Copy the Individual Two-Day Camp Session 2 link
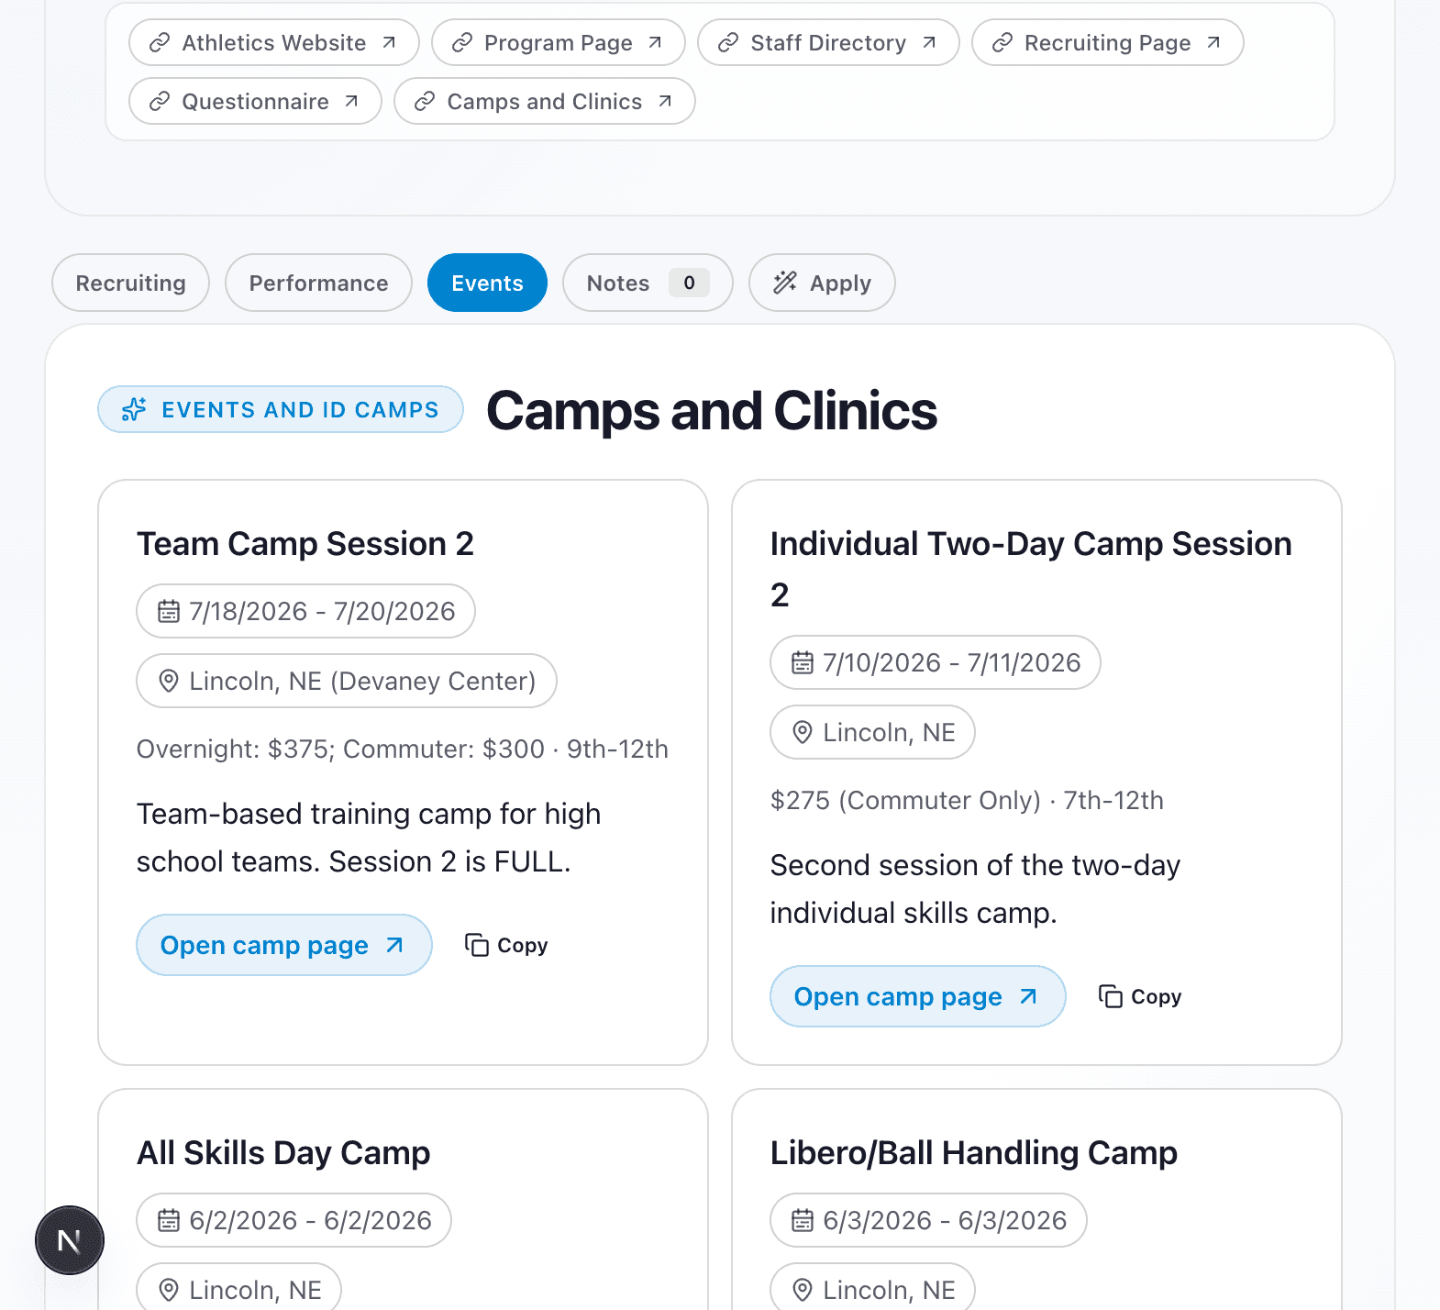Viewport: 1440px width, 1310px height. (1138, 996)
